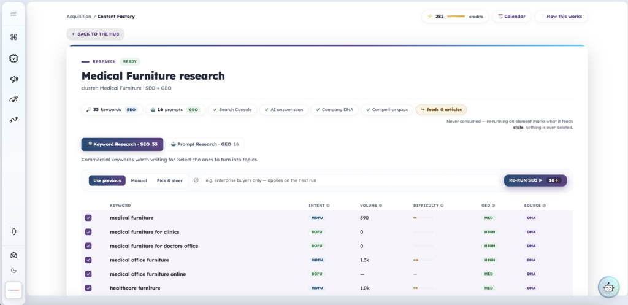Uncheck 'medical furniture for doctors office' checkbox
Viewport: 628px width, 305px height.
pyautogui.click(x=88, y=245)
